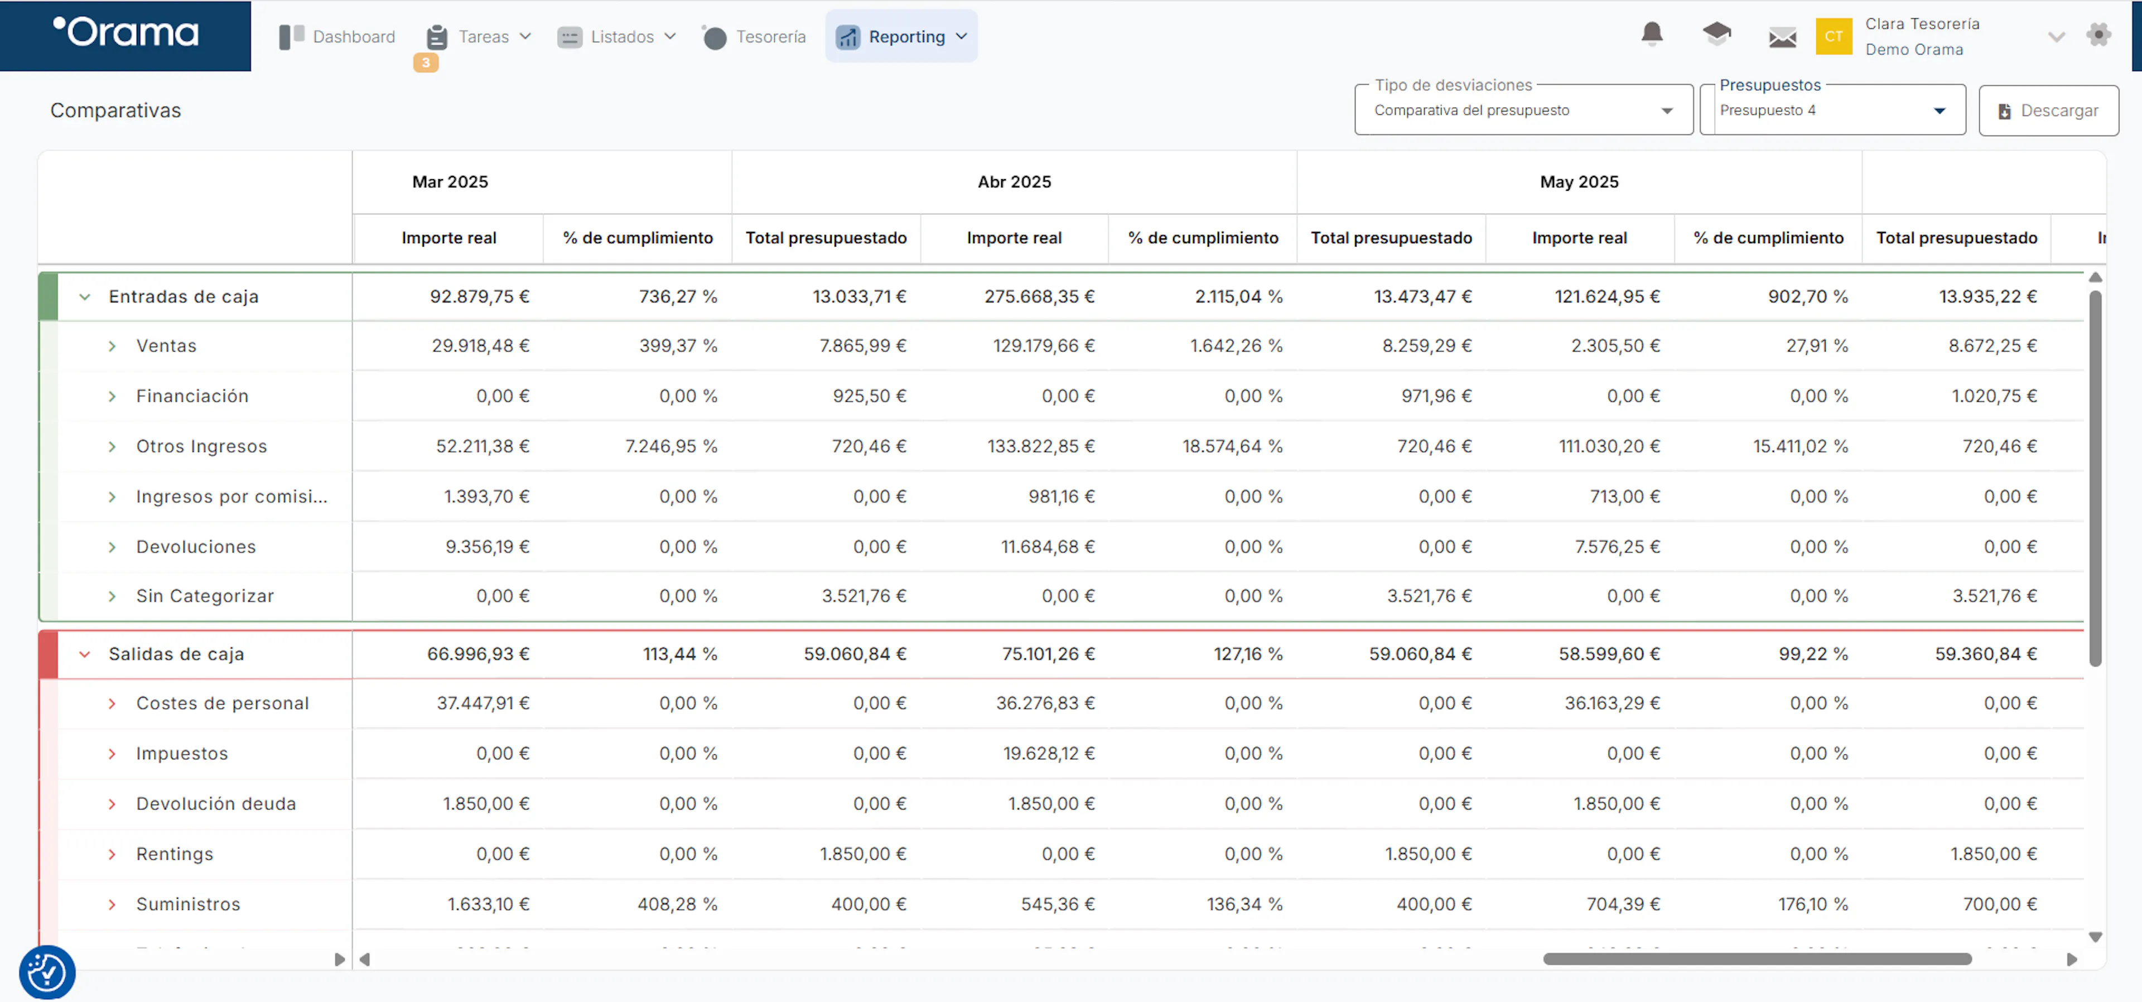Image resolution: width=2142 pixels, height=1002 pixels.
Task: Click the horizontal scrollbar thumb
Action: click(x=1757, y=958)
